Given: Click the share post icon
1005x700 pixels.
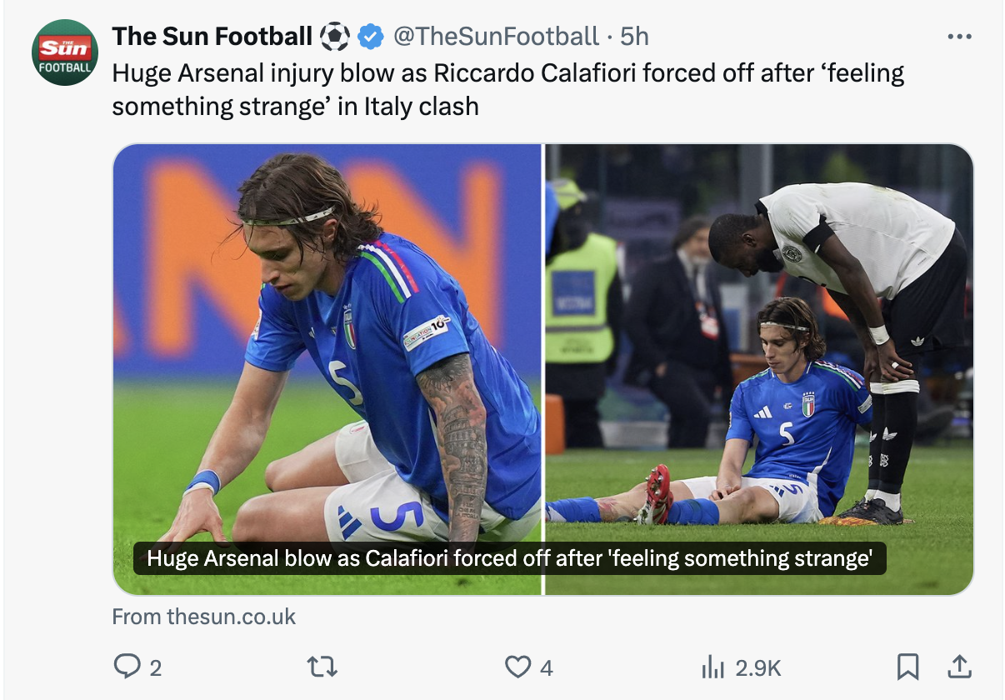Looking at the screenshot, I should pos(958,666).
